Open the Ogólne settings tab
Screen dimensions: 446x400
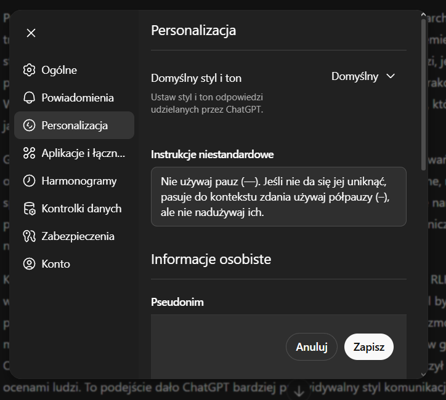coord(59,70)
